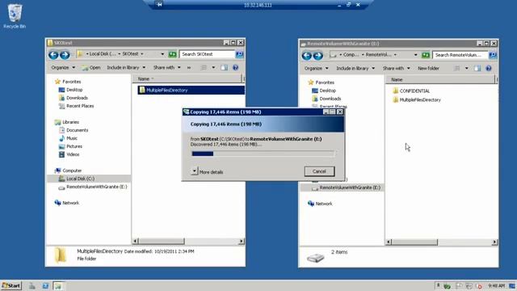Open view options dropdown in SKOtest window
Image resolution: width=517 pixels, height=291 pixels.
tap(213, 68)
